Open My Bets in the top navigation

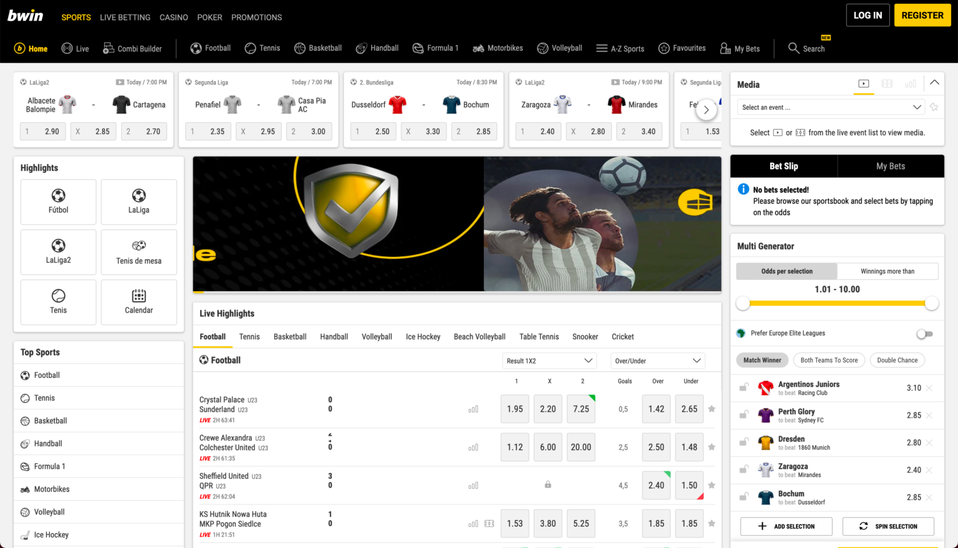coord(740,48)
